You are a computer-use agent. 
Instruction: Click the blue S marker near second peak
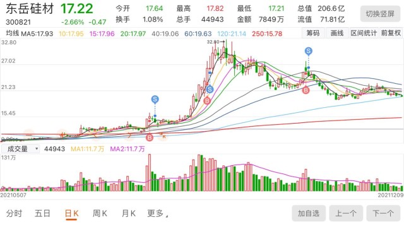[x=309, y=51]
